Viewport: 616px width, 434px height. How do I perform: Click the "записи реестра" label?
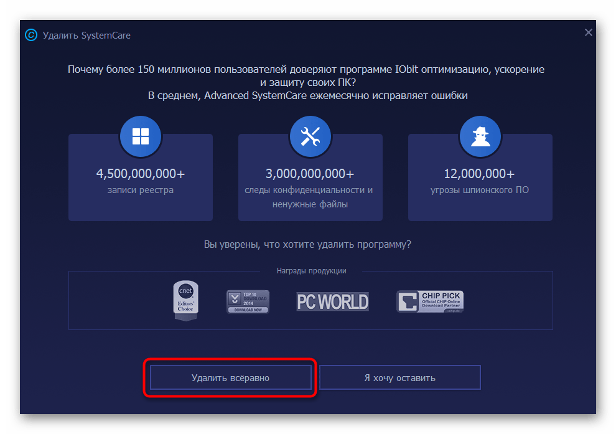point(141,190)
